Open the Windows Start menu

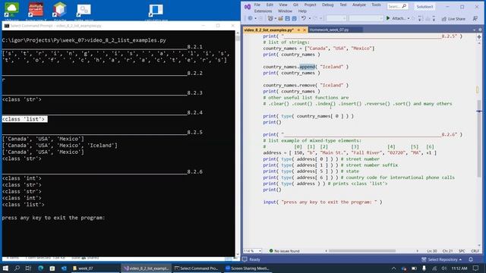click(5, 268)
